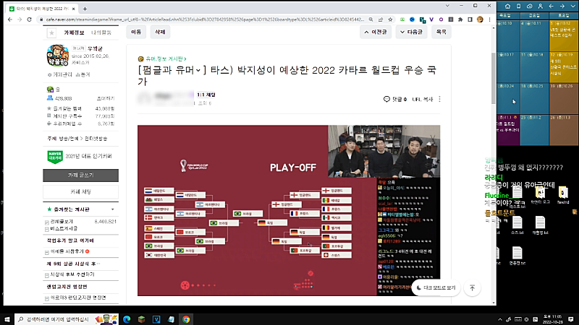
Task: Open the 베스트게시글 board
Action: tap(64, 228)
